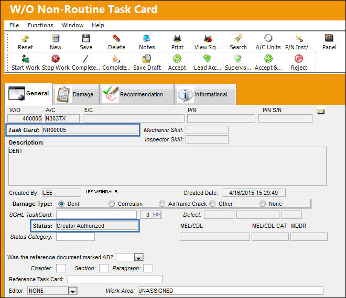346x298 pixels.
Task: Select None as damage type
Action: [x=263, y=204]
